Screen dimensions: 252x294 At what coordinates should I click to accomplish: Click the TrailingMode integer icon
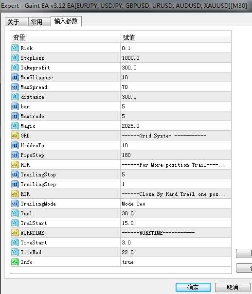click(x=15, y=204)
